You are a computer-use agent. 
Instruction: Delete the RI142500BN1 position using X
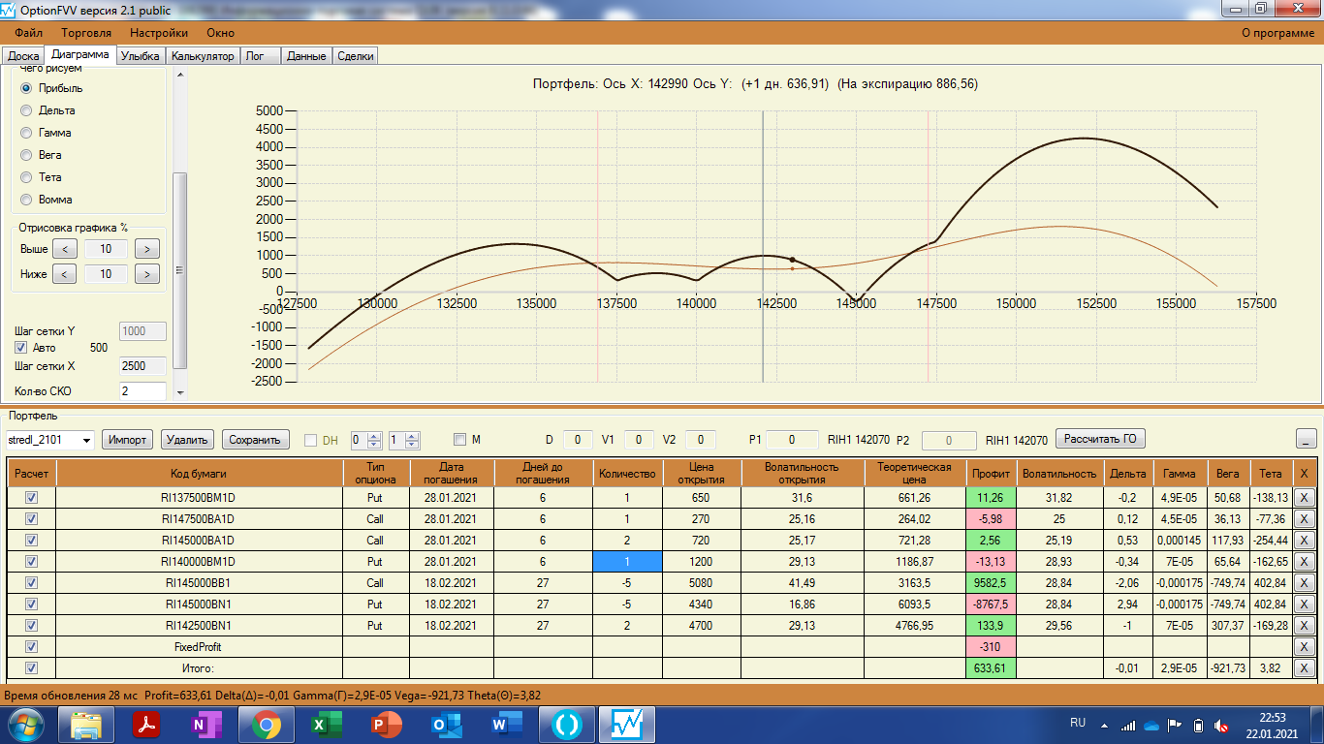point(1305,625)
